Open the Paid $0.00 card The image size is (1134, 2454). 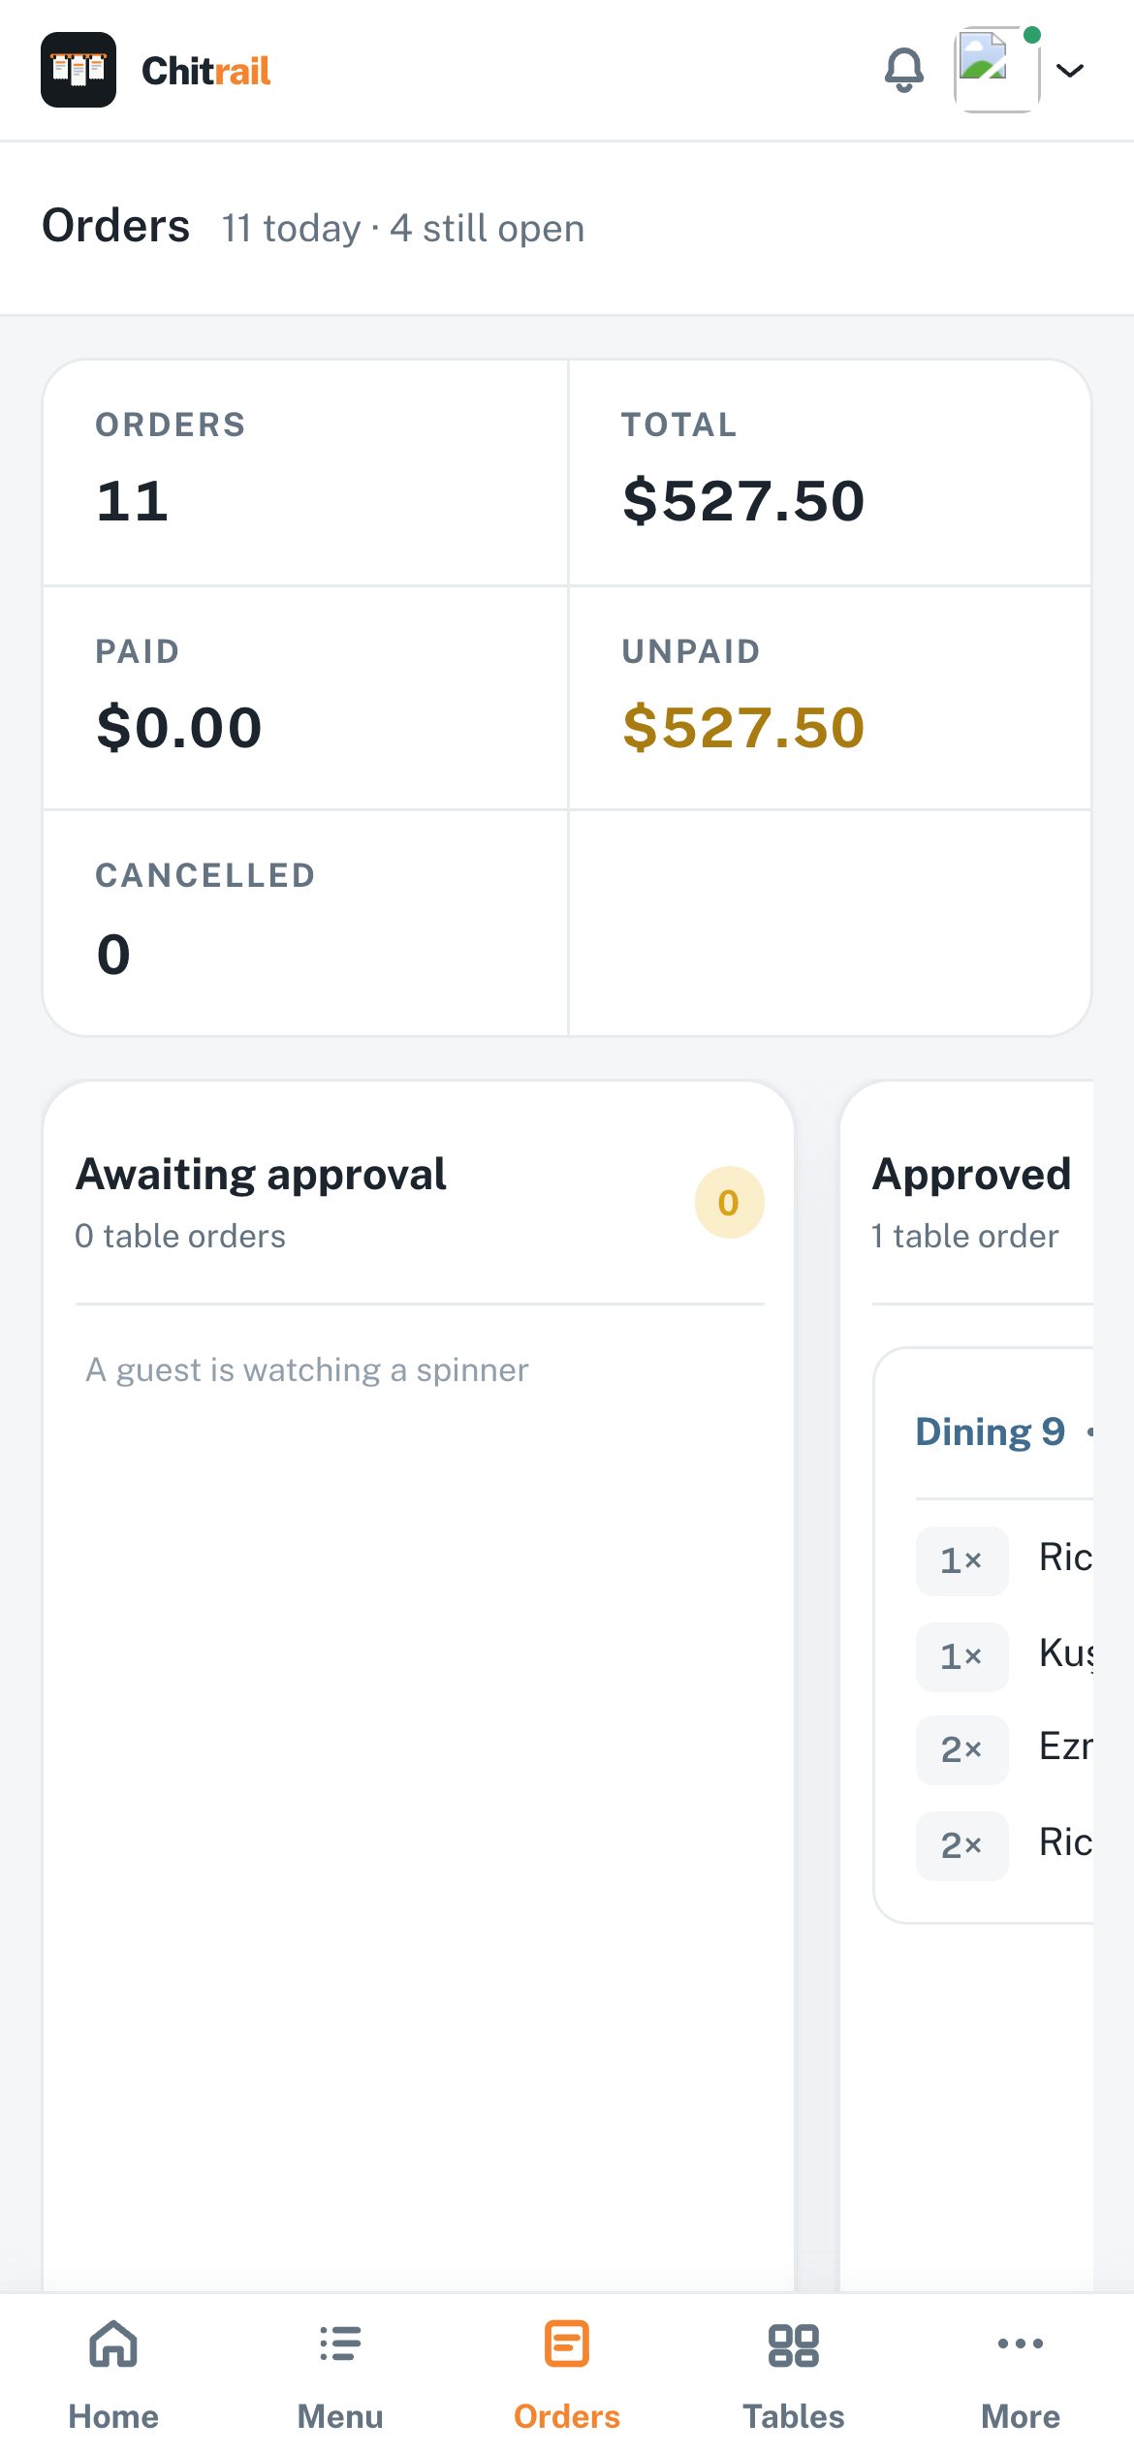(x=305, y=698)
